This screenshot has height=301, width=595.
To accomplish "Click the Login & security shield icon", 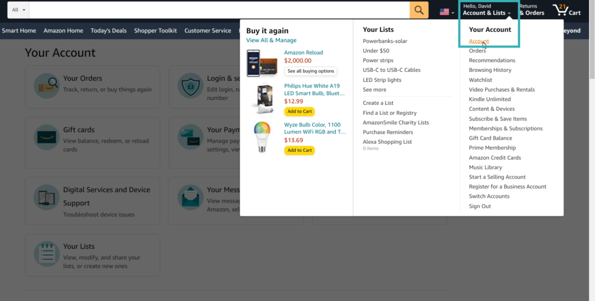I will (x=191, y=86).
